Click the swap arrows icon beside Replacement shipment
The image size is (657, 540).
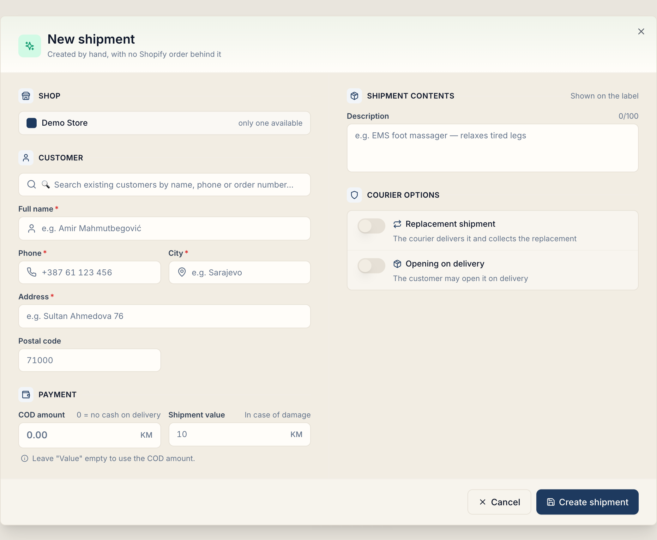(x=397, y=224)
